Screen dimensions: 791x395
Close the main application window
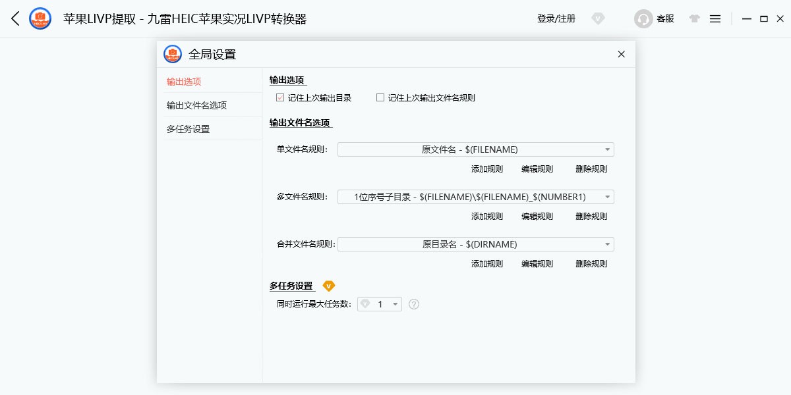pos(780,19)
